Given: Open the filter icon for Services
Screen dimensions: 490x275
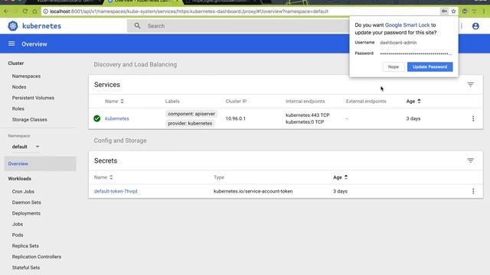Looking at the screenshot, I should pos(470,85).
